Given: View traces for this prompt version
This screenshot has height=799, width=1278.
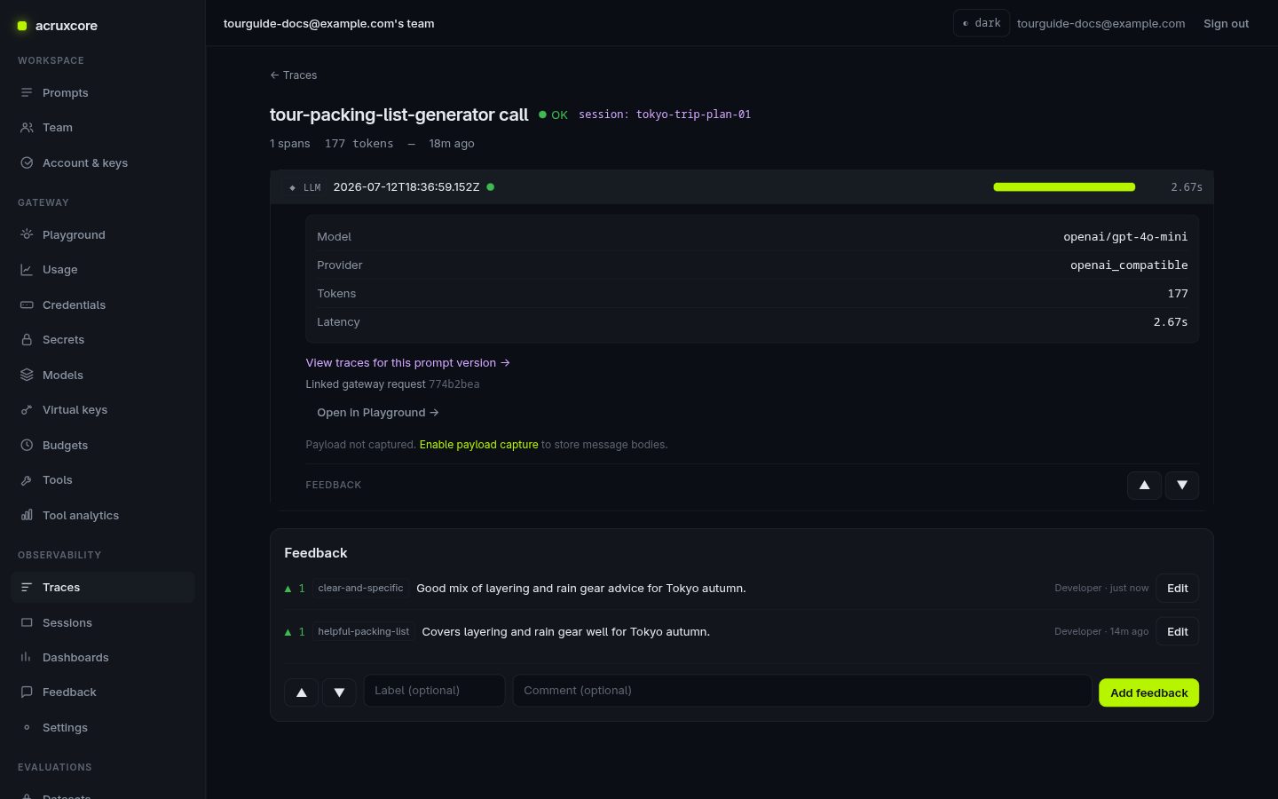Looking at the screenshot, I should [407, 363].
